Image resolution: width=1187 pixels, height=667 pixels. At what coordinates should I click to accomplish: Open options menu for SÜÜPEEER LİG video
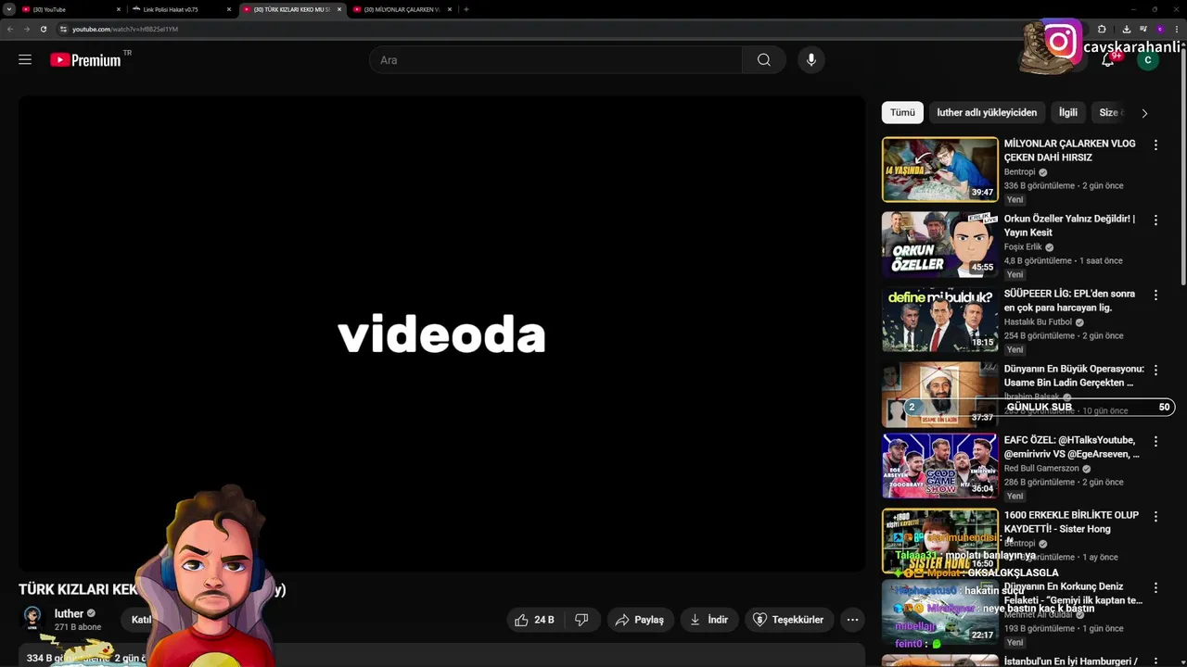pos(1155,296)
